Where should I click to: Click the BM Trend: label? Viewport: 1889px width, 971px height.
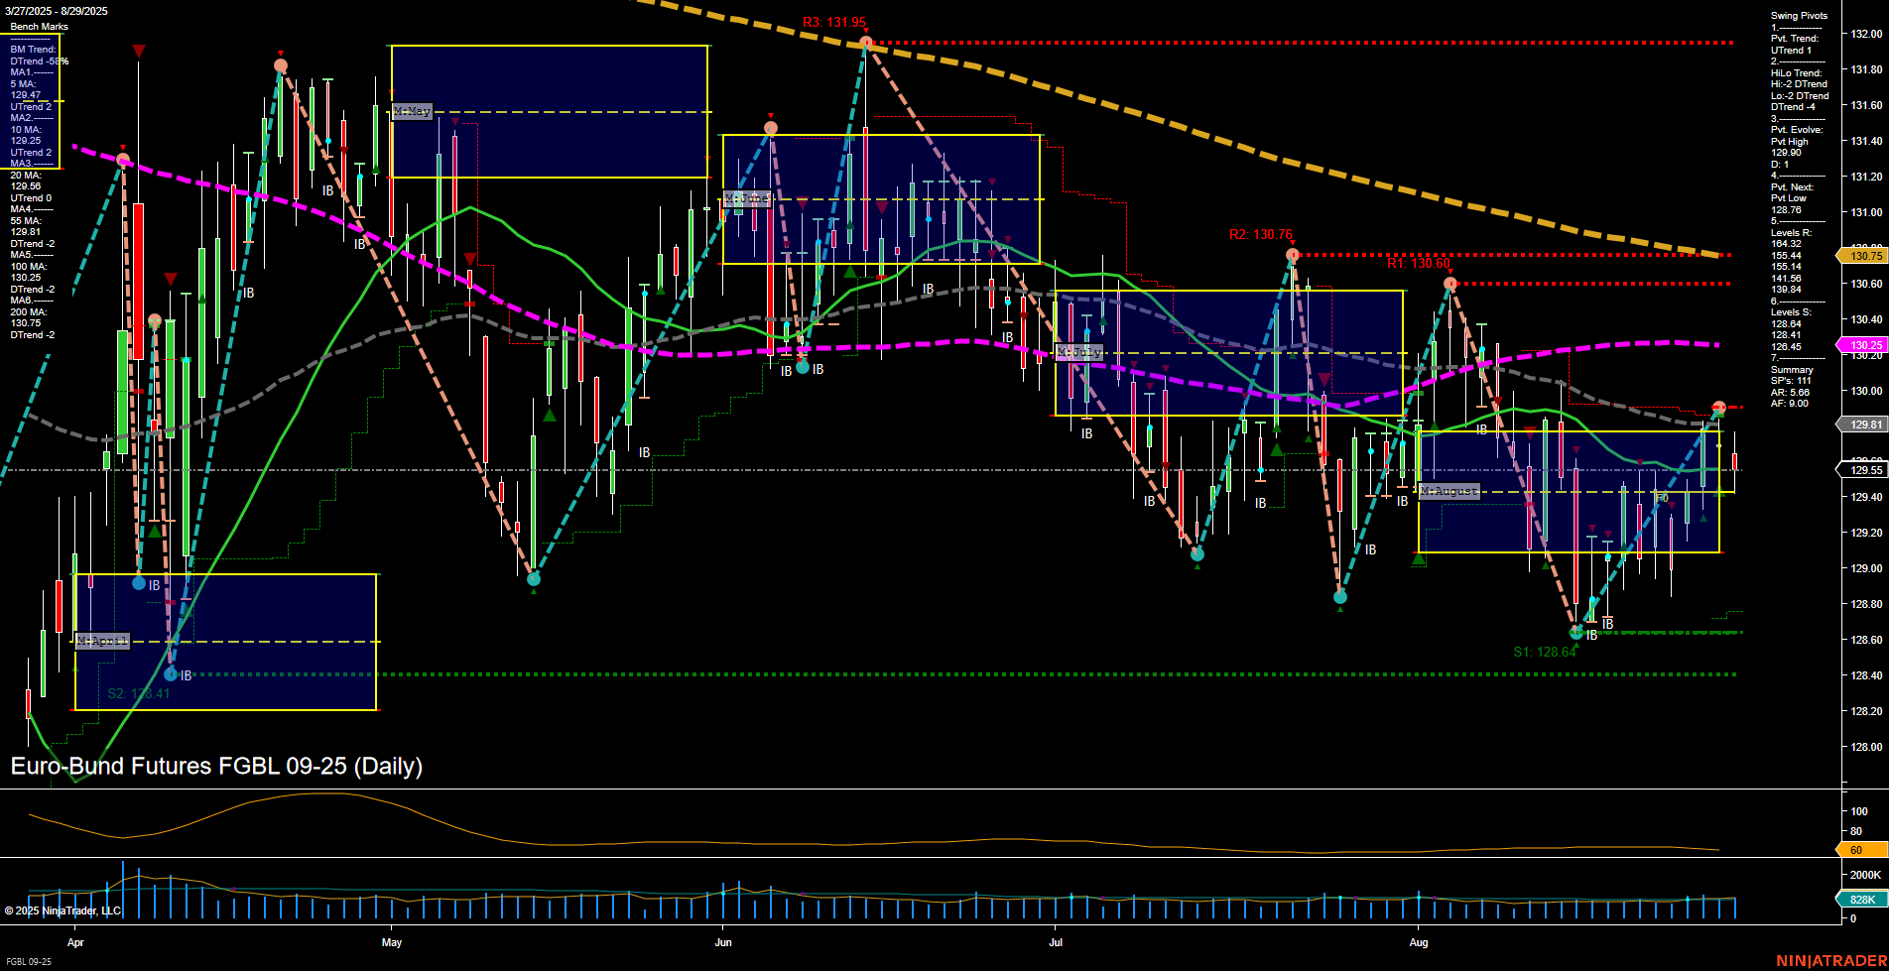click(x=33, y=50)
